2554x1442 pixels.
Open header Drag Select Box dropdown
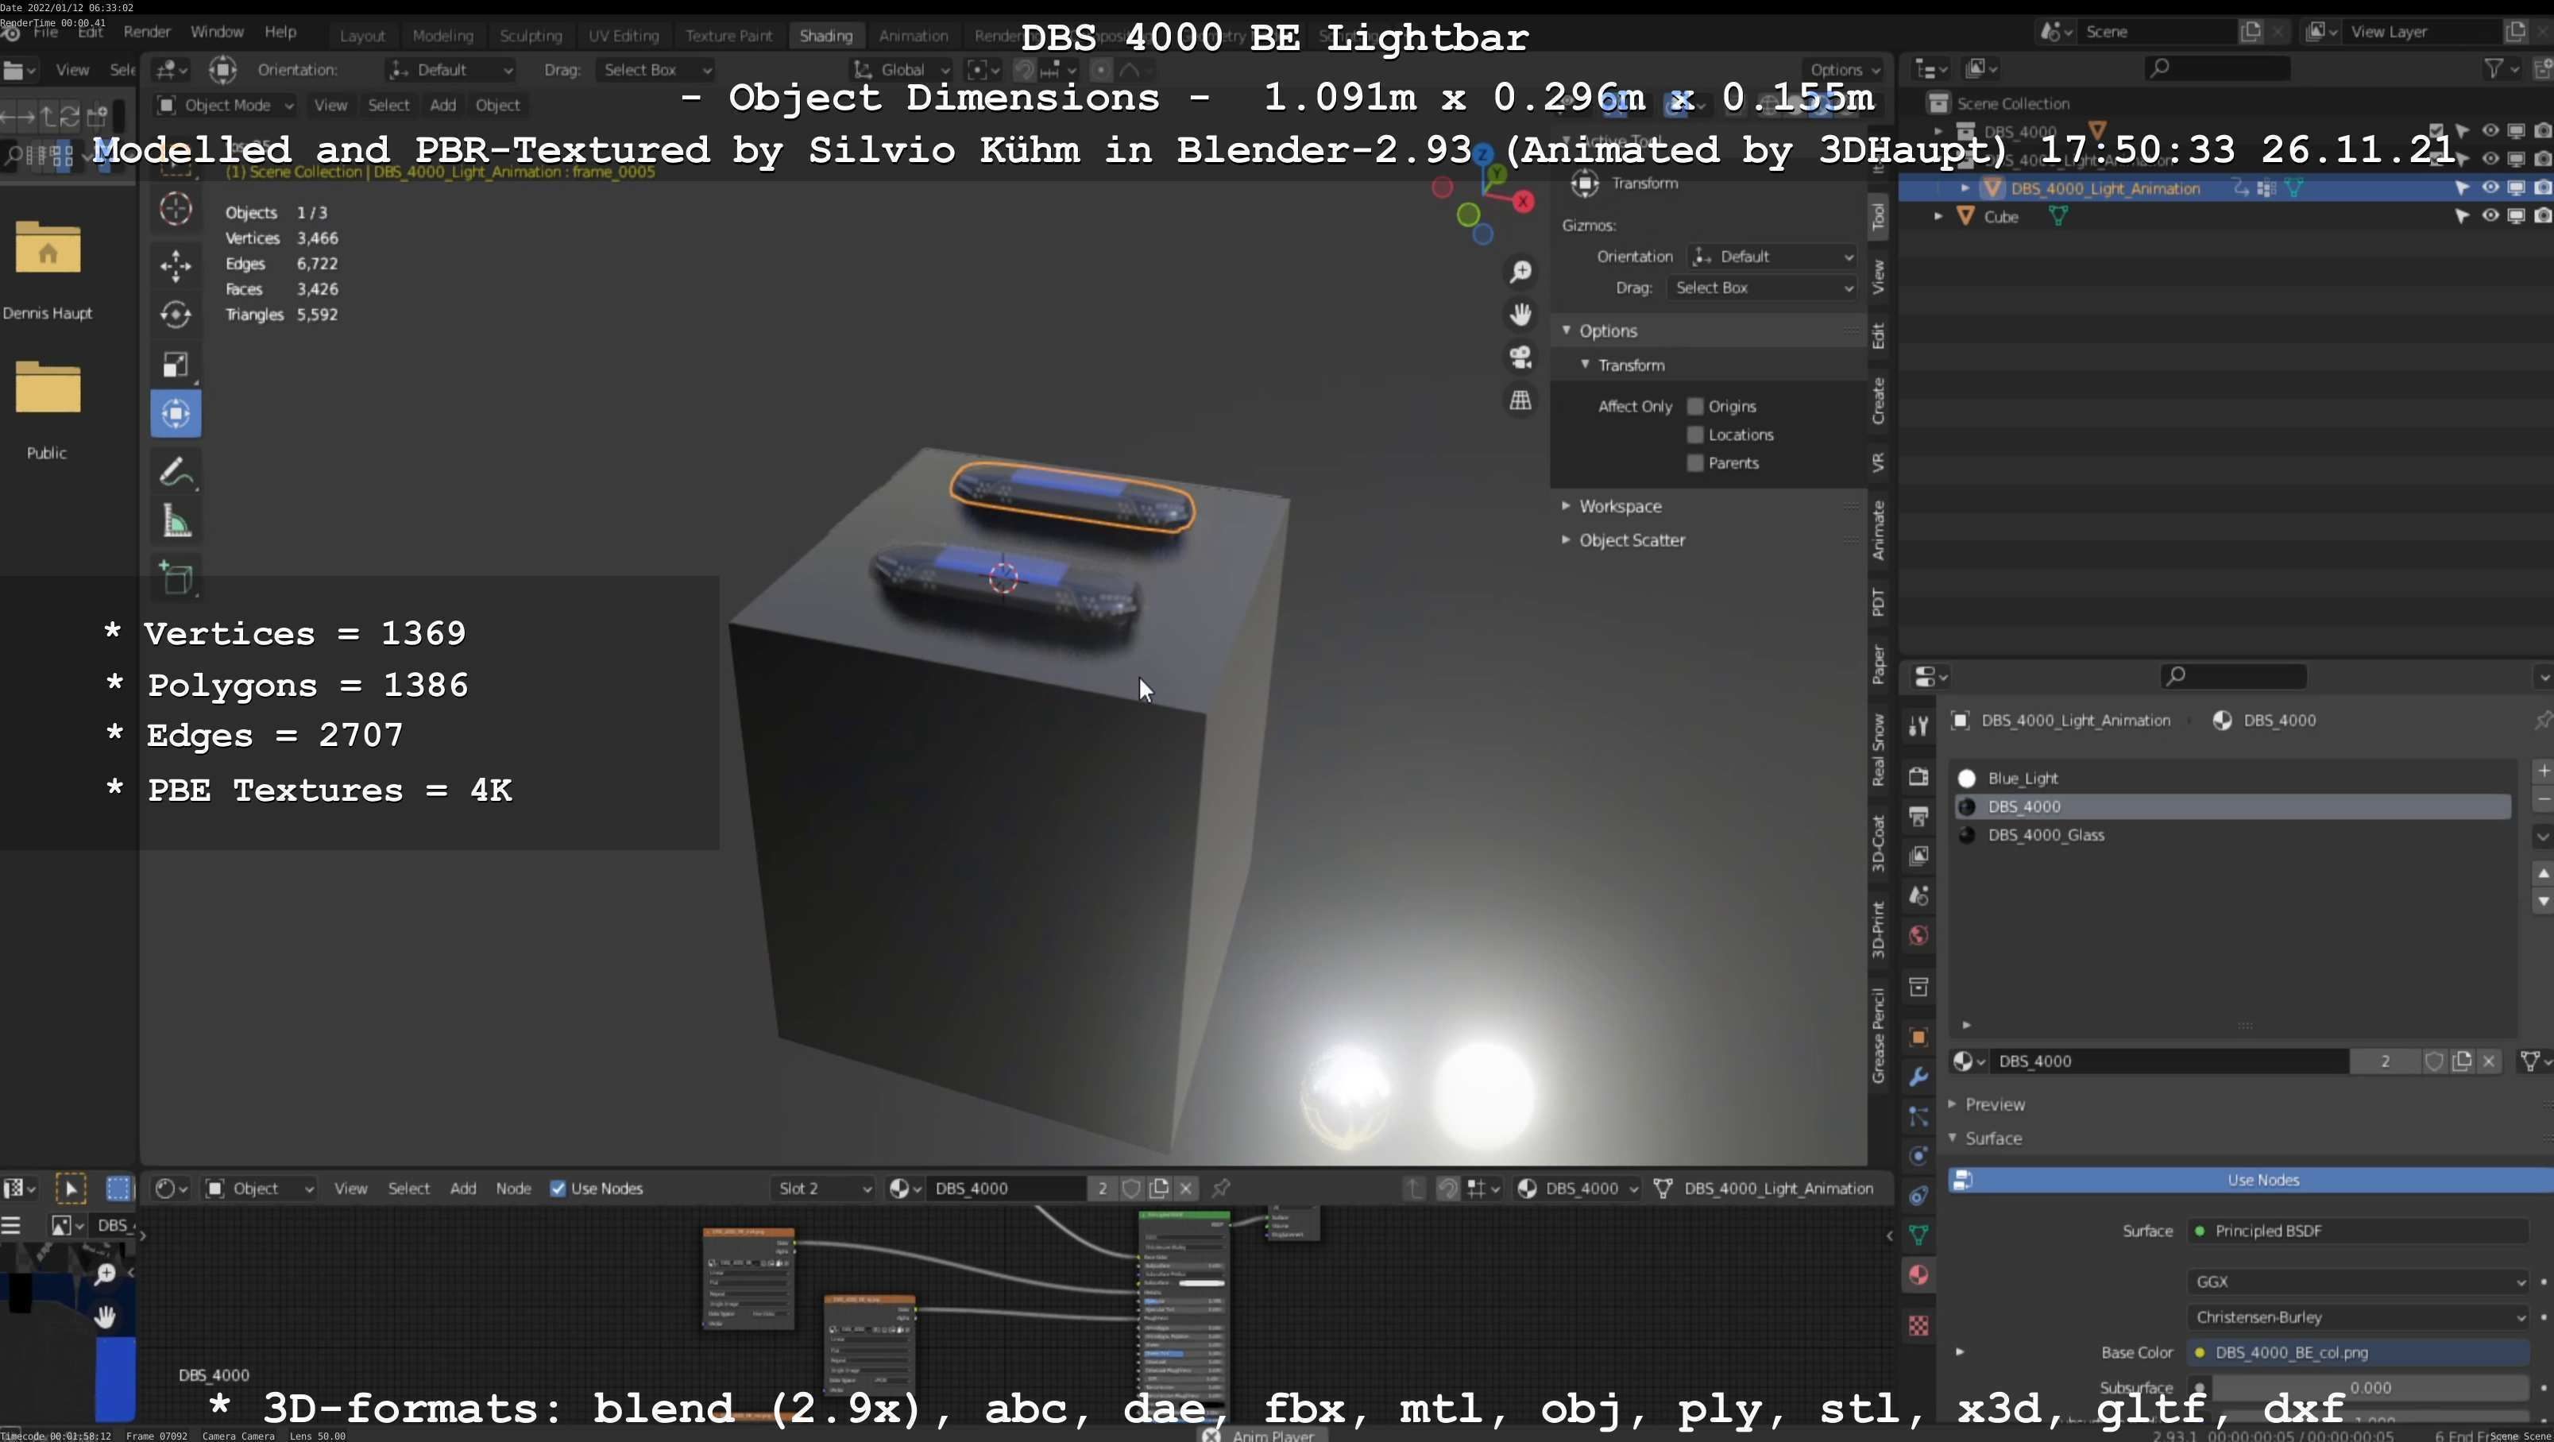(655, 69)
